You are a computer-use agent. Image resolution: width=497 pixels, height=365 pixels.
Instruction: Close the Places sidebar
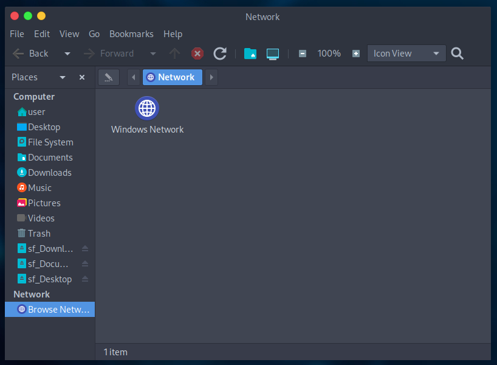coord(82,77)
